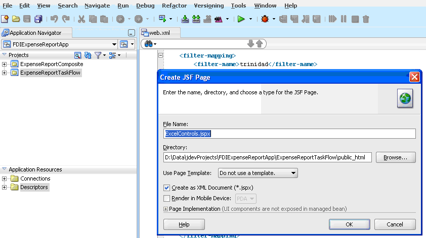Image resolution: width=426 pixels, height=238 pixels.
Task: Click the Browse... directory button
Action: coord(396,157)
